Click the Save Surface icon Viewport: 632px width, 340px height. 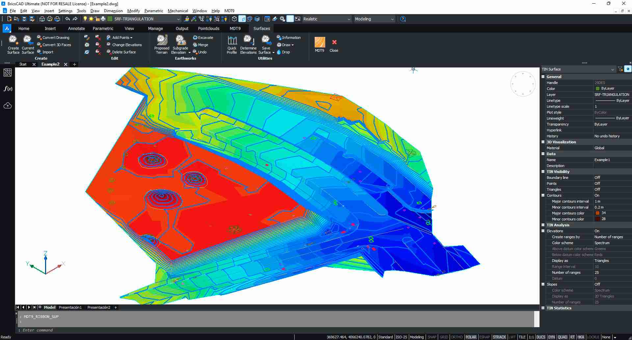(x=266, y=44)
